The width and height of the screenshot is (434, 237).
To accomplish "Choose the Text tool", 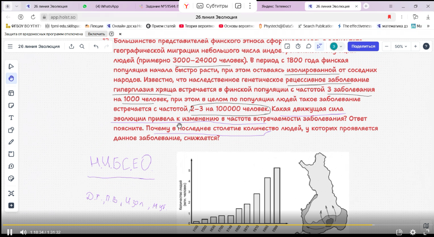I will (x=11, y=118).
